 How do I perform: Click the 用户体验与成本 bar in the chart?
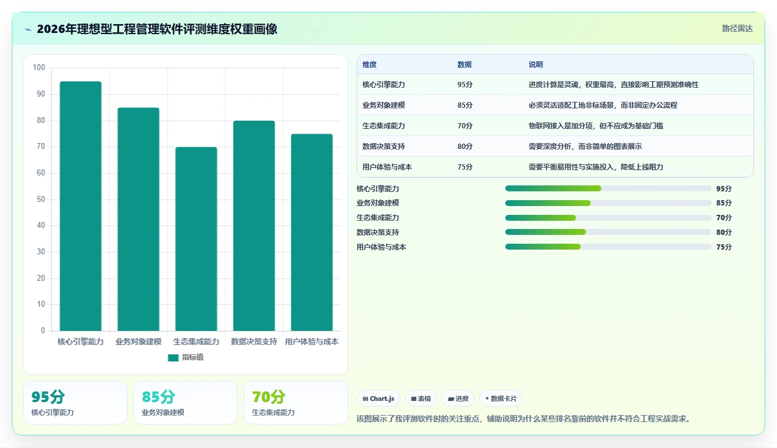[x=311, y=233]
